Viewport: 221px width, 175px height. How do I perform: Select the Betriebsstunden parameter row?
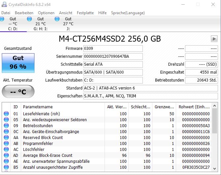pos(107,125)
